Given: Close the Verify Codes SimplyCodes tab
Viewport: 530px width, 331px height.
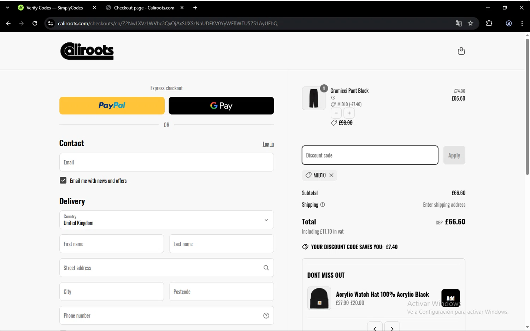Looking at the screenshot, I should click(x=94, y=8).
